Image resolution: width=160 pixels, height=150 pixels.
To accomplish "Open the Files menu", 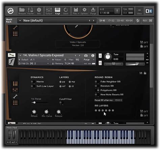I will (76, 11).
